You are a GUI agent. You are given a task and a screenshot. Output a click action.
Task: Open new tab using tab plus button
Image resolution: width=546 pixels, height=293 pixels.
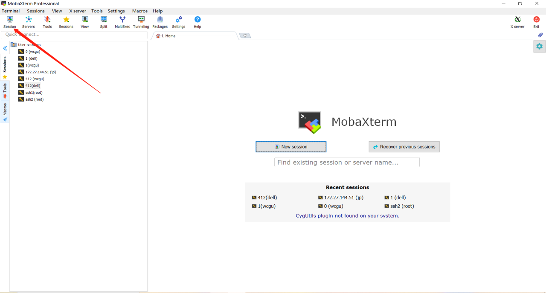pyautogui.click(x=245, y=35)
